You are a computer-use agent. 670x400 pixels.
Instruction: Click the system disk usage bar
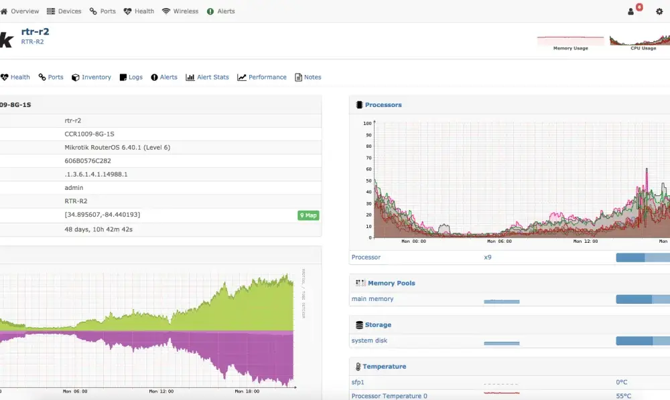point(643,340)
